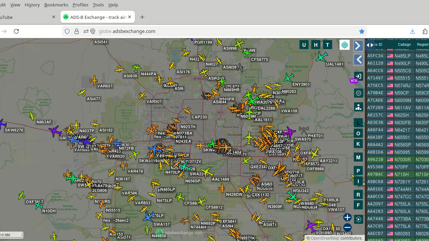429x241 pixels.
Task: Select highlighted row N71SH
Action: 397,174
